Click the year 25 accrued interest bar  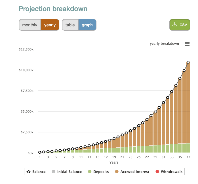(139, 136)
